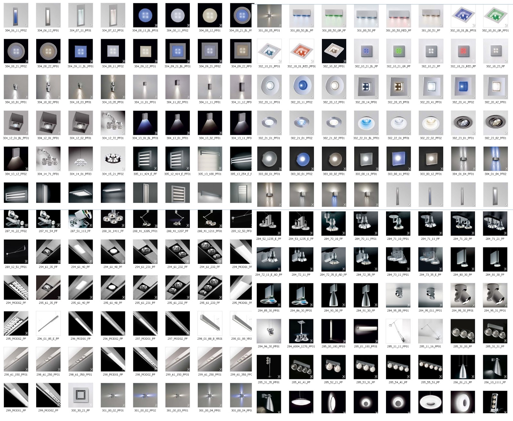Click the label 284_71_20_PF

tap(463, 239)
